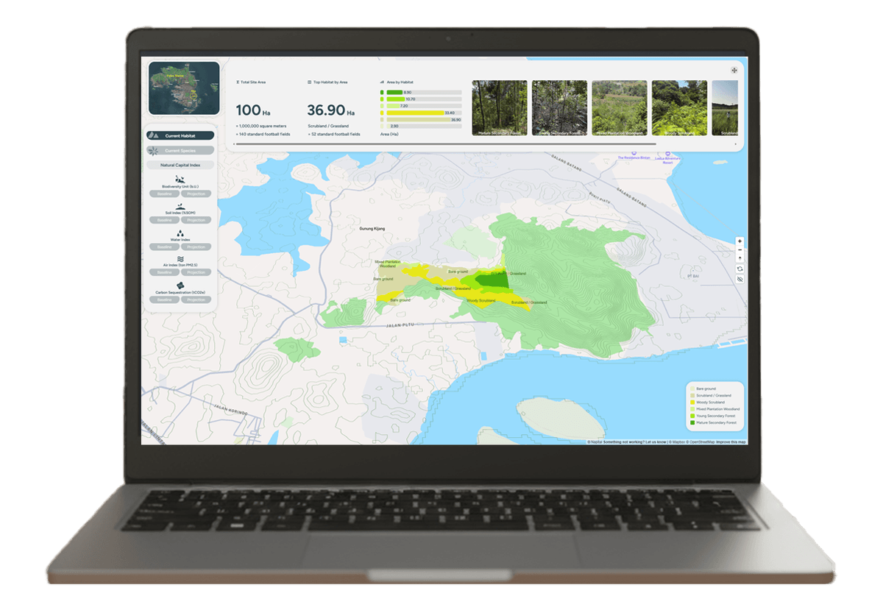Choose Baseline under Biodiversity Unit
Screen dimensions: 883x599
[164, 194]
